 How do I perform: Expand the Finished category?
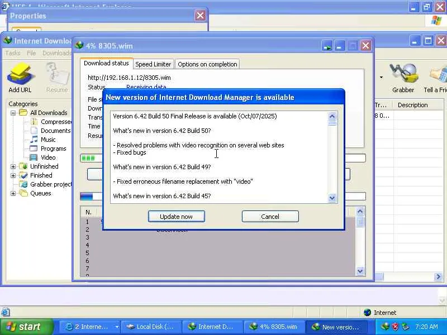pos(13,175)
